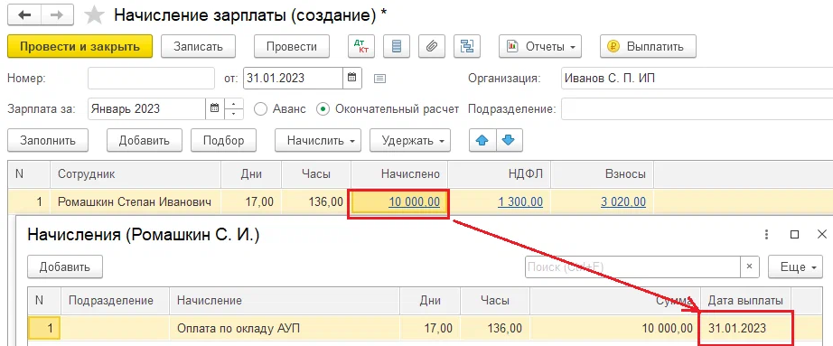The height and width of the screenshot is (346, 833).
Task: Select the Дата выплаты cell 31.01.2023
Action: click(x=746, y=329)
